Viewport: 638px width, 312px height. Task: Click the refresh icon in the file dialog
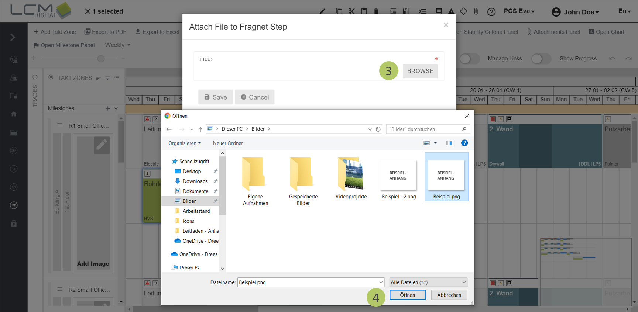378,129
